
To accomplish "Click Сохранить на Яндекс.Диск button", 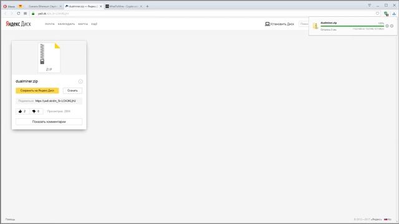I will pos(37,90).
